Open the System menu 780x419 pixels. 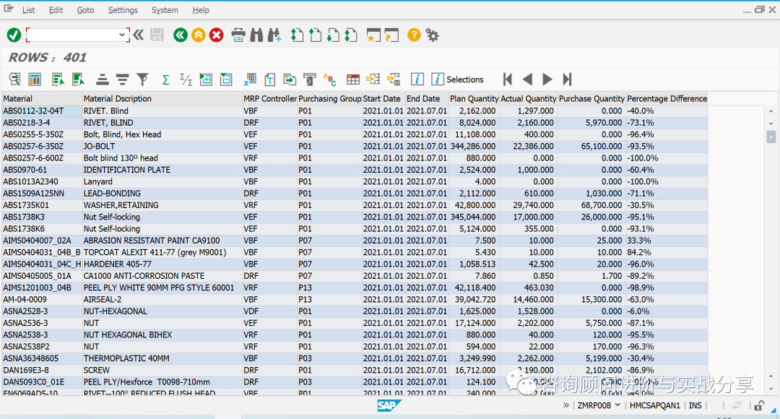coord(165,10)
